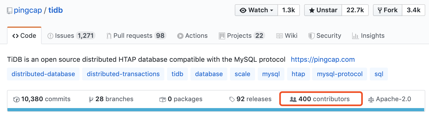This screenshot has width=429, height=115.
Task: Open the Pull requests tab
Action: 136,36
